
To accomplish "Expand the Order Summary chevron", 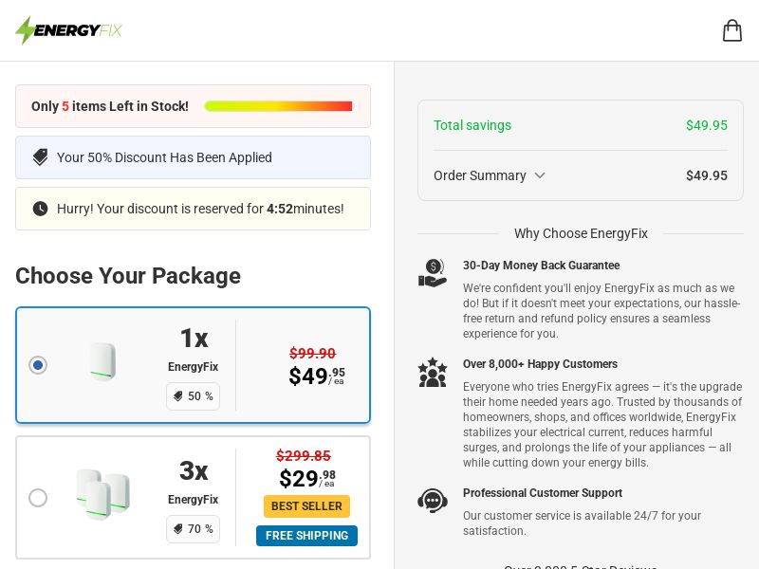I will [540, 175].
